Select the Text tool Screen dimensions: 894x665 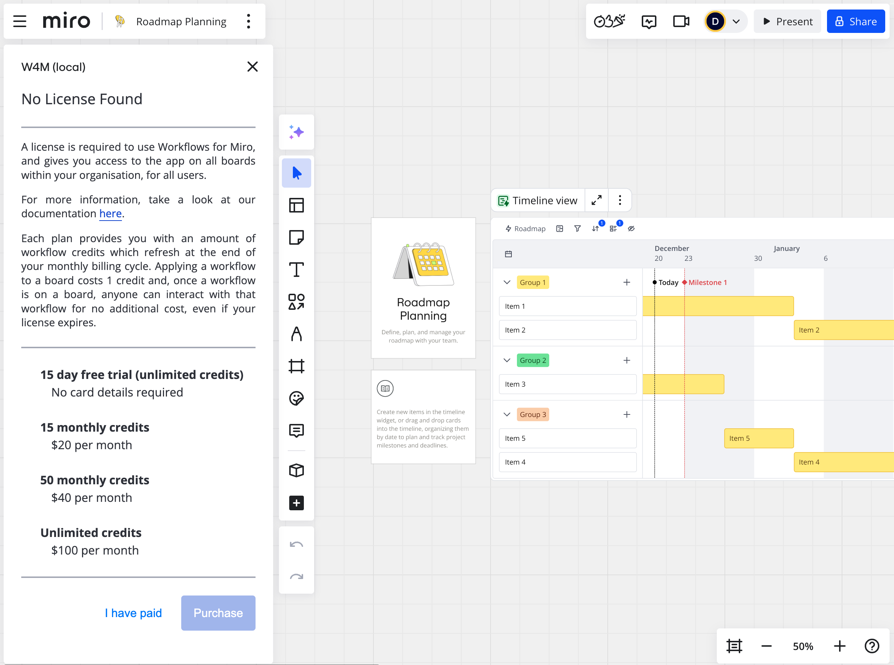[x=296, y=269]
